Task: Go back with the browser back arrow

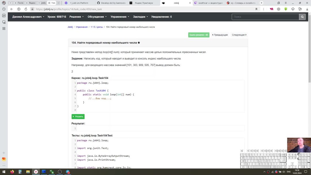Action: (x=12, y=9)
